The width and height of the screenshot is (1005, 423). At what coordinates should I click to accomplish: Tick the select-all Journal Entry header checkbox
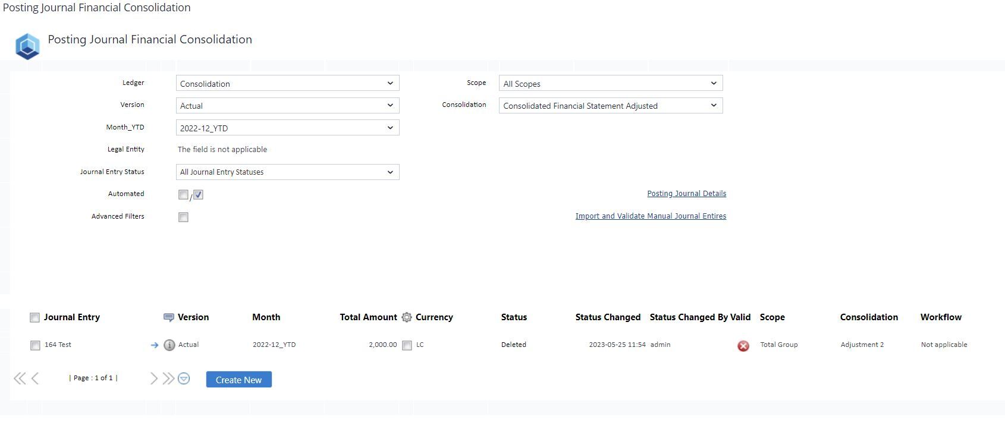click(x=34, y=318)
